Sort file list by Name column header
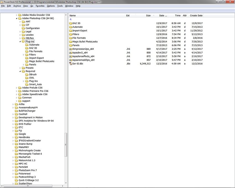Viewport: 235px width, 188px height. point(97,15)
